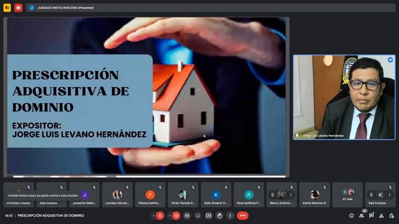Open the chat with everyone icon

pyautogui.click(x=372, y=215)
